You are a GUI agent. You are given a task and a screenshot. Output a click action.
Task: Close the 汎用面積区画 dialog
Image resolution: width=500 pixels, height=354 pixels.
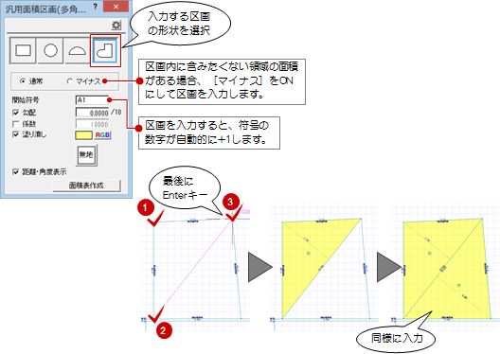(116, 7)
